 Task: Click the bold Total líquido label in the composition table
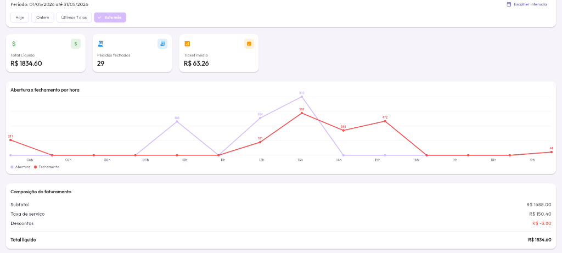pyautogui.click(x=23, y=240)
